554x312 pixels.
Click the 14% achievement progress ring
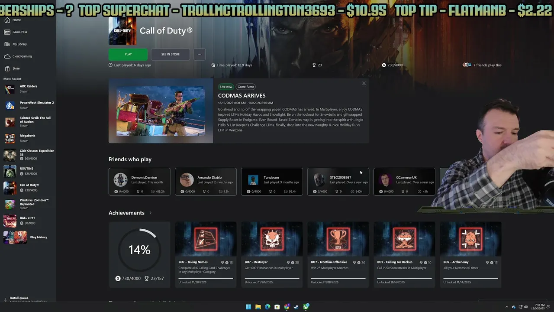pyautogui.click(x=139, y=250)
